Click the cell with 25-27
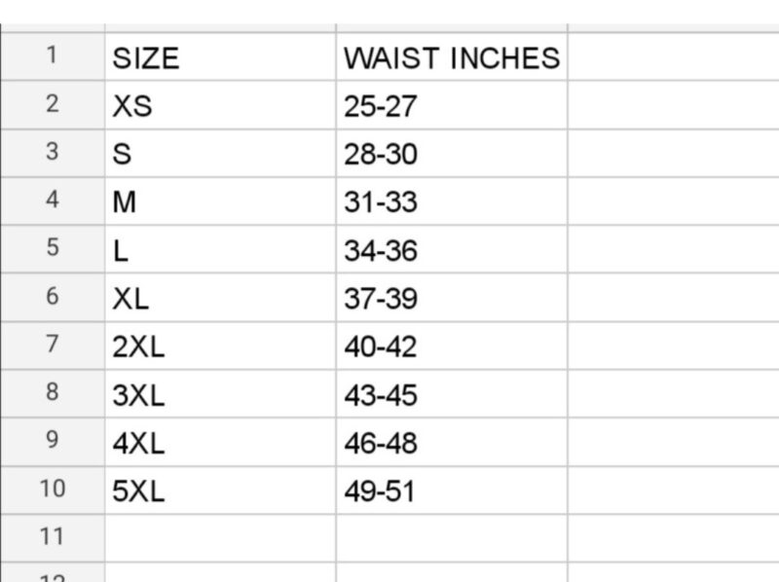The image size is (779, 582). pos(451,105)
